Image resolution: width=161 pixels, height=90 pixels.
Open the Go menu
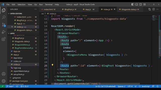point(35,4)
